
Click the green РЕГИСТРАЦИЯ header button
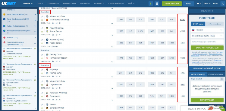pos(172,4)
